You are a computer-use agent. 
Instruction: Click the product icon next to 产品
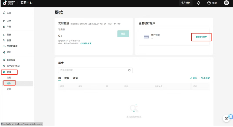(x=4, y=27)
